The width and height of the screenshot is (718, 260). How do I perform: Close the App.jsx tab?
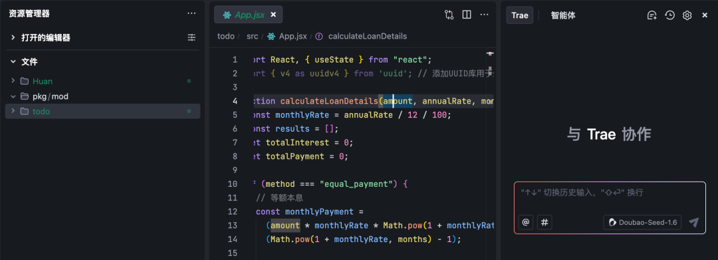pos(273,15)
